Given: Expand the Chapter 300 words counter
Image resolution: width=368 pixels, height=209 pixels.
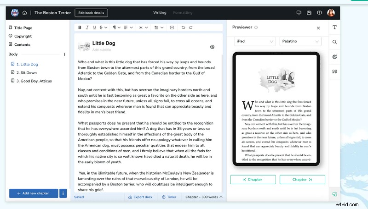Looking at the screenshot, I should click(x=204, y=197).
